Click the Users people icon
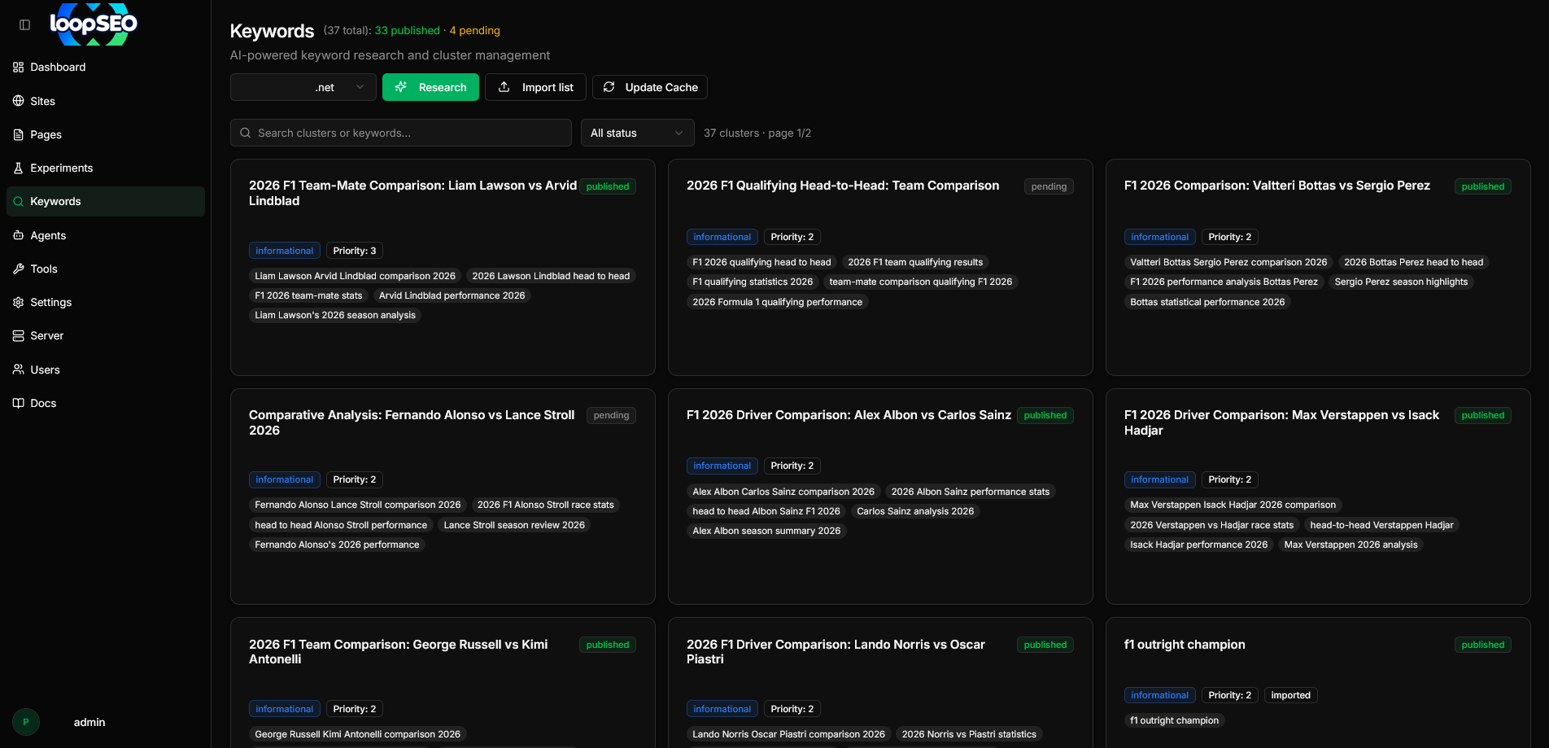 click(19, 370)
